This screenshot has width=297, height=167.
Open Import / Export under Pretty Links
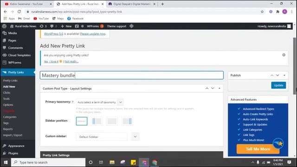tap(13, 135)
